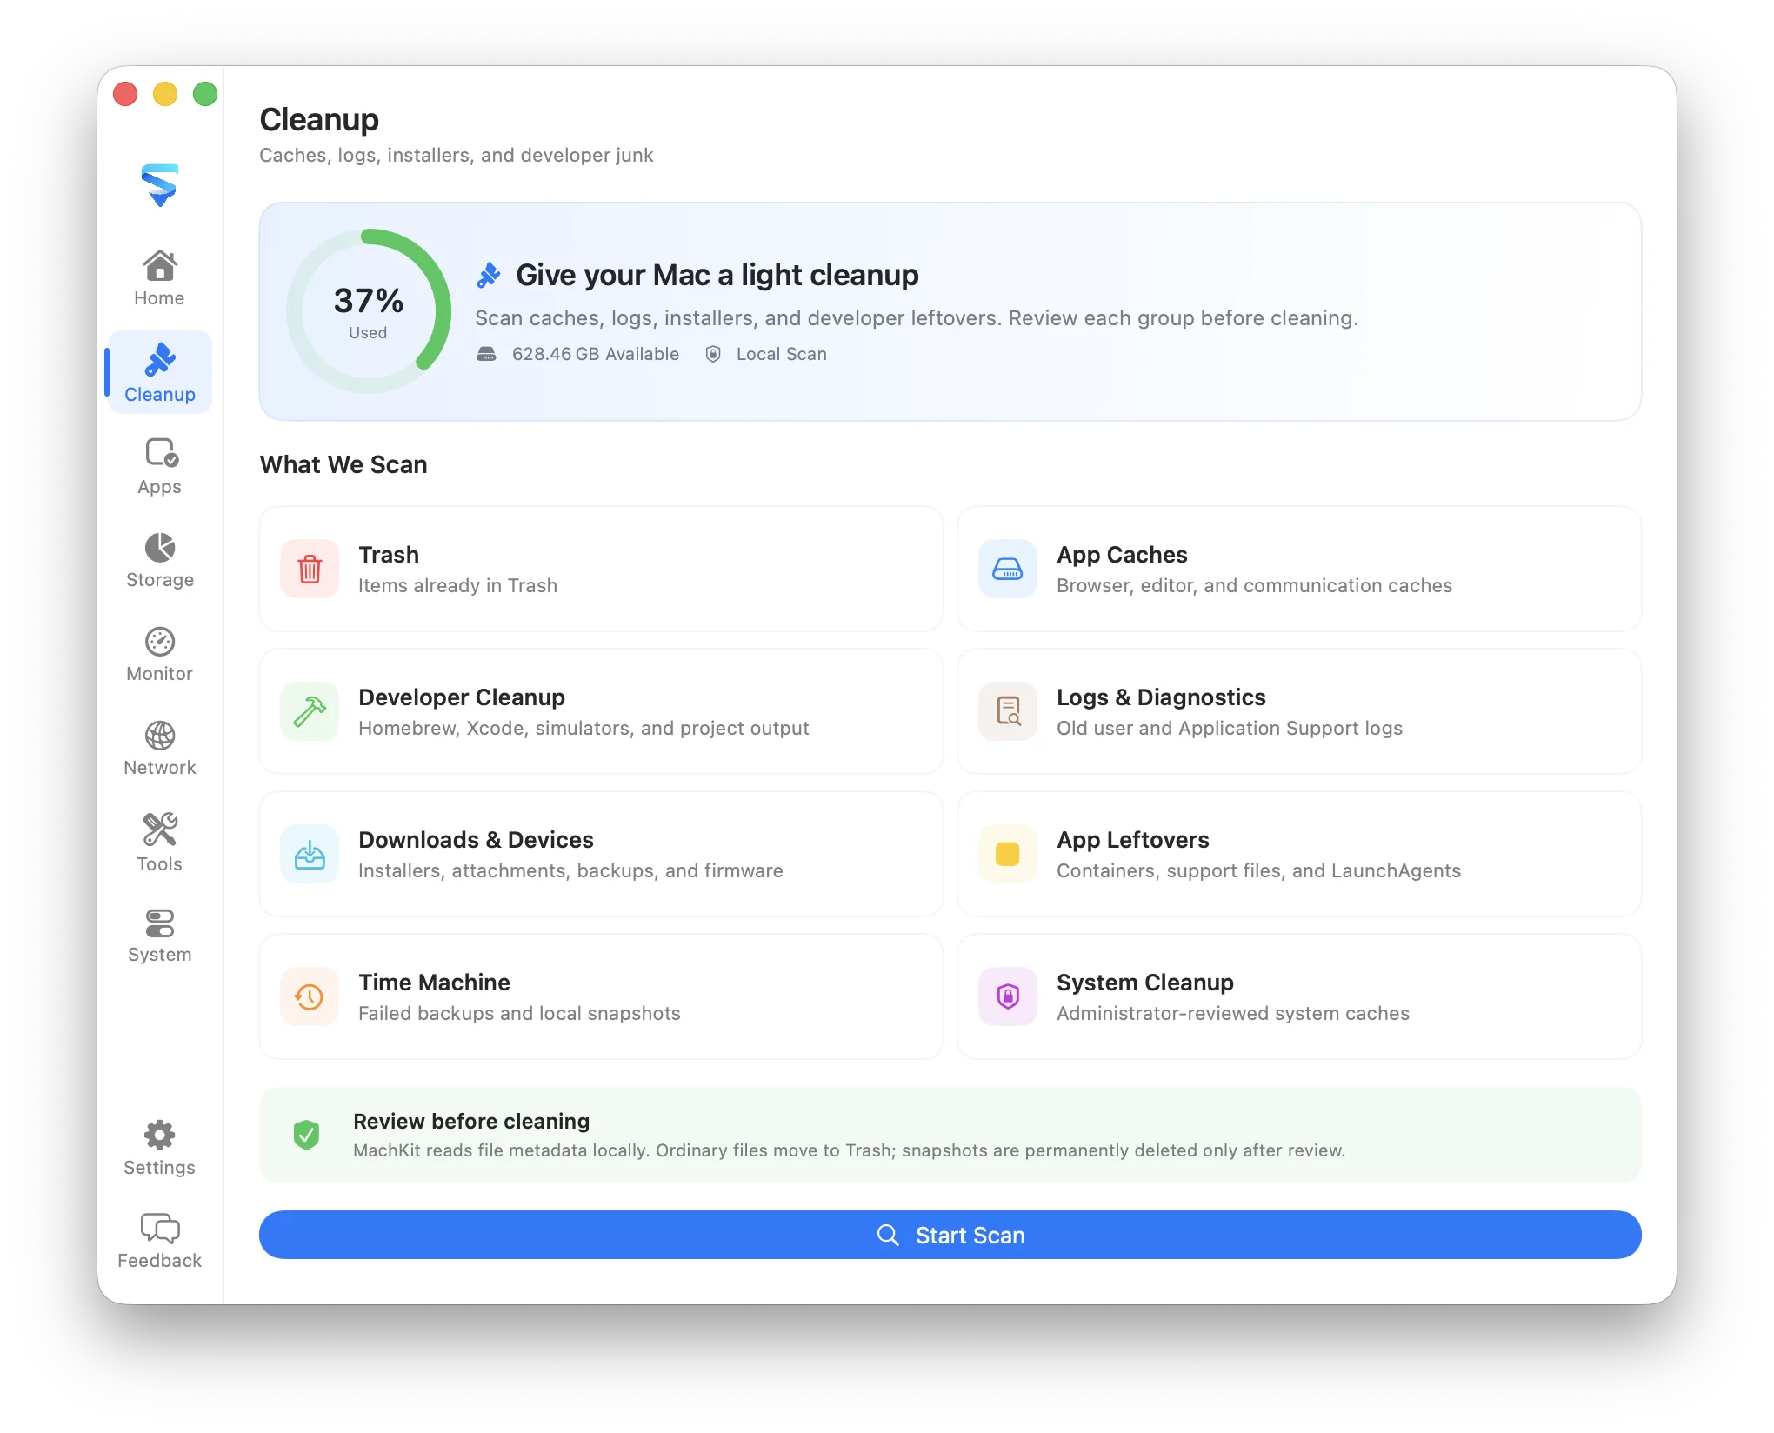Select the Time Machine card title
The image size is (1774, 1433).
click(x=434, y=983)
